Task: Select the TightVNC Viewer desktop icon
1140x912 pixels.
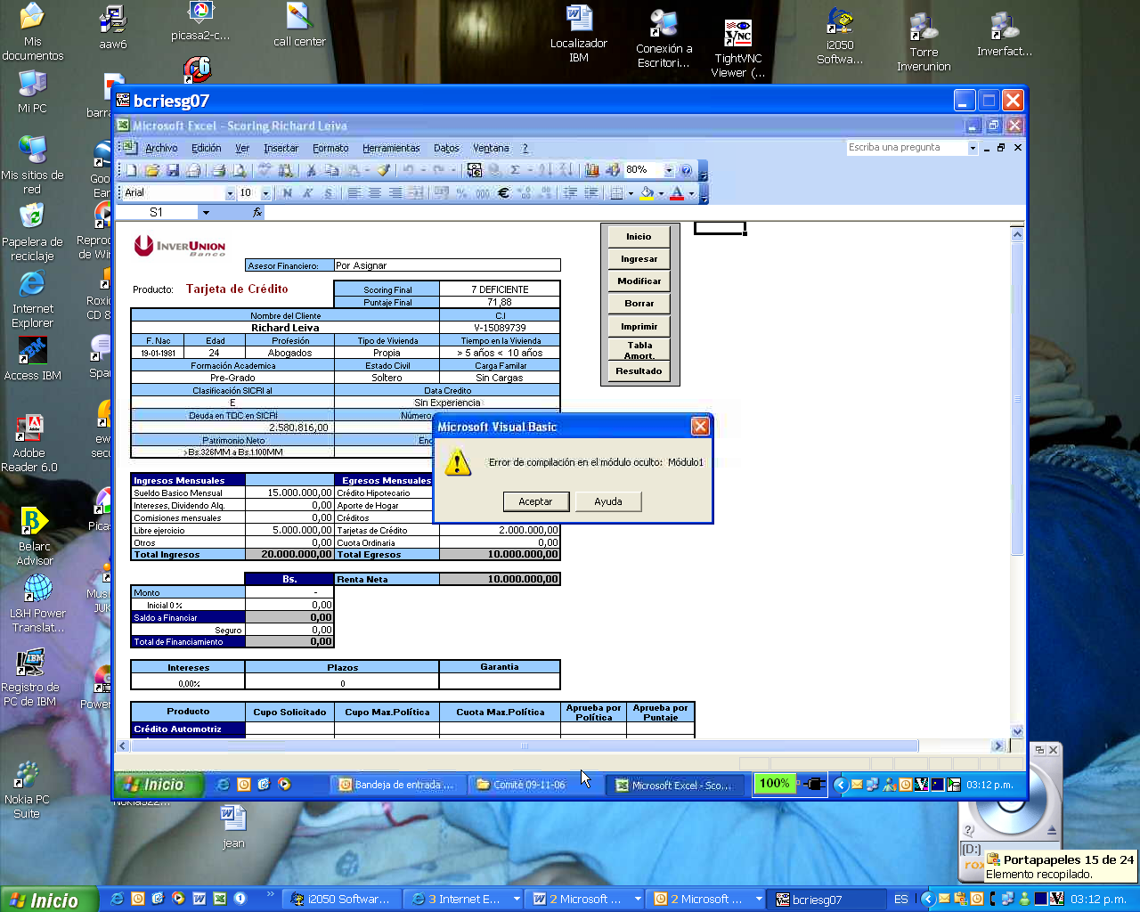Action: [x=737, y=49]
